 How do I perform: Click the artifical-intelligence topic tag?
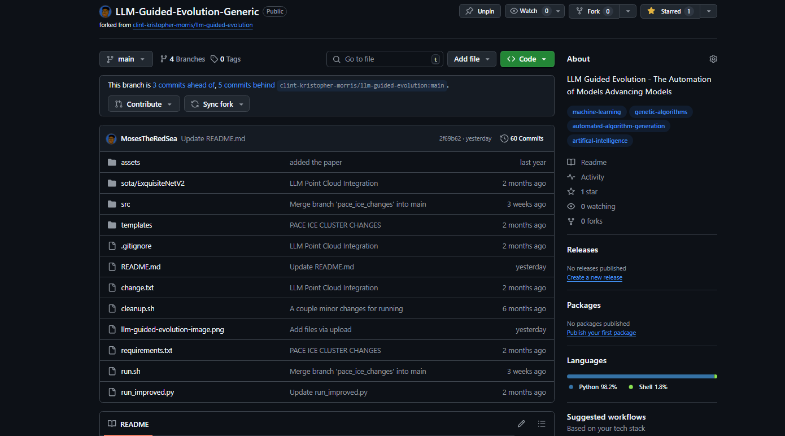[600, 141]
